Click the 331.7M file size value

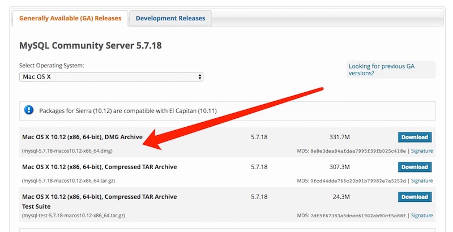tap(340, 137)
